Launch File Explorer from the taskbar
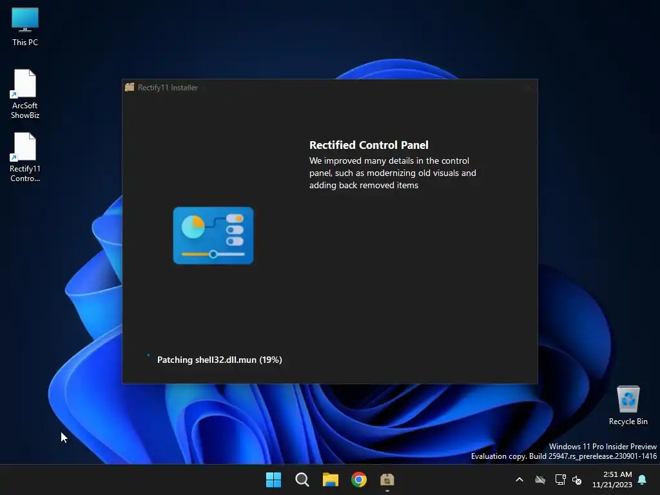This screenshot has height=495, width=660. coord(331,480)
